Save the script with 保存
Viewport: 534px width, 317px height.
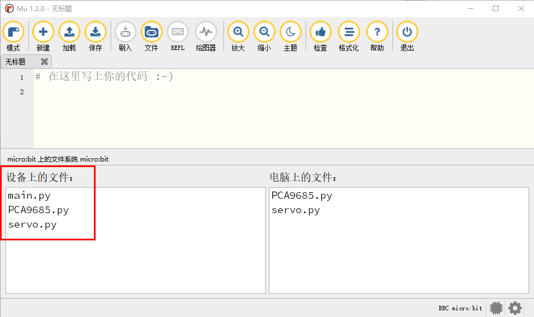pyautogui.click(x=96, y=36)
